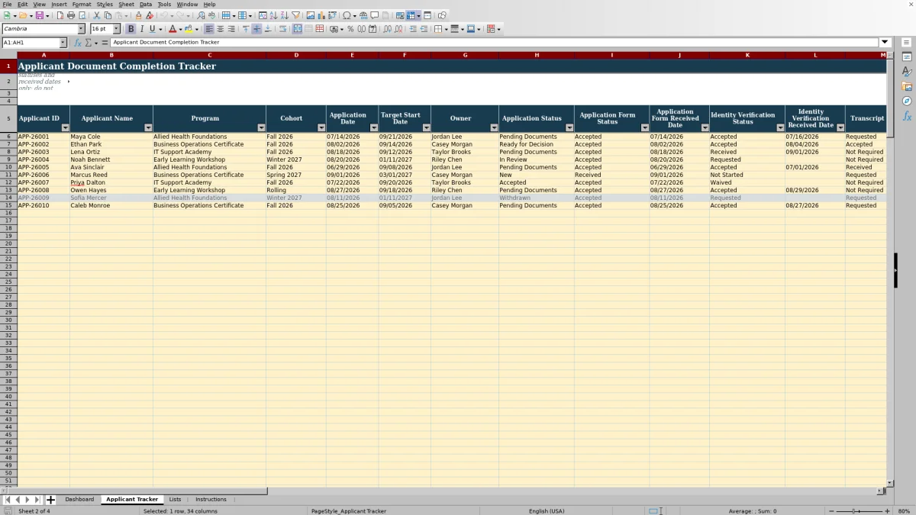Screen dimensions: 916x515
Task: Open the Owner column filter dropdown
Action: point(494,127)
